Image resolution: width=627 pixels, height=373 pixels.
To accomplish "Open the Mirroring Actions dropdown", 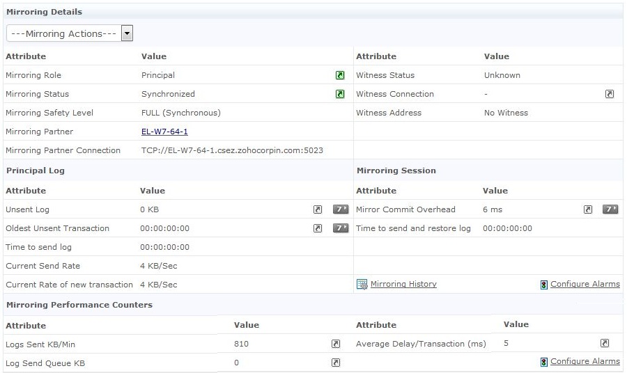I will 126,33.
